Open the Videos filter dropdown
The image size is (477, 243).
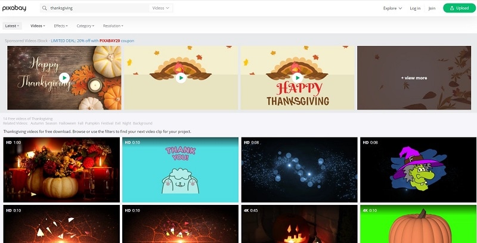coord(38,26)
